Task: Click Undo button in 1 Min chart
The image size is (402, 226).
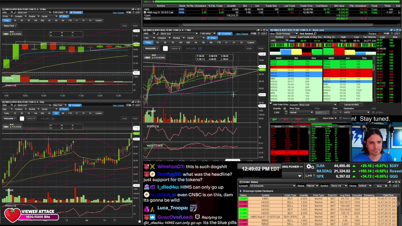Action: pos(249,49)
